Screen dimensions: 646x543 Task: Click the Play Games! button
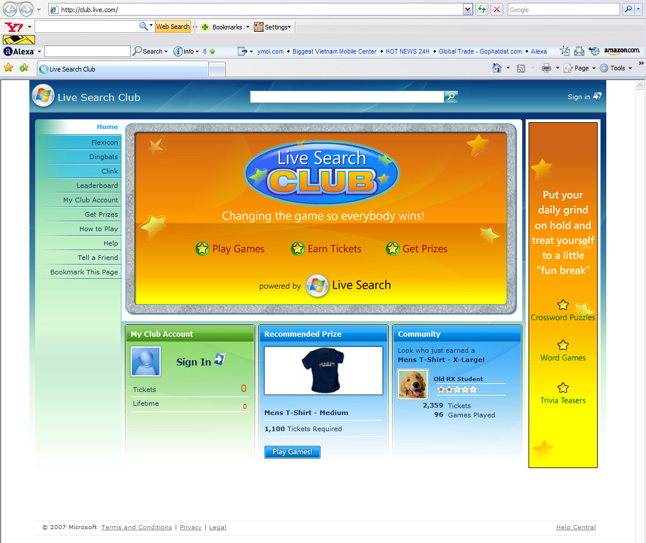292,452
